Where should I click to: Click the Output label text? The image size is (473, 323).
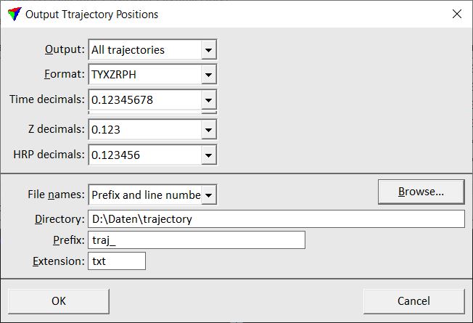coord(65,49)
